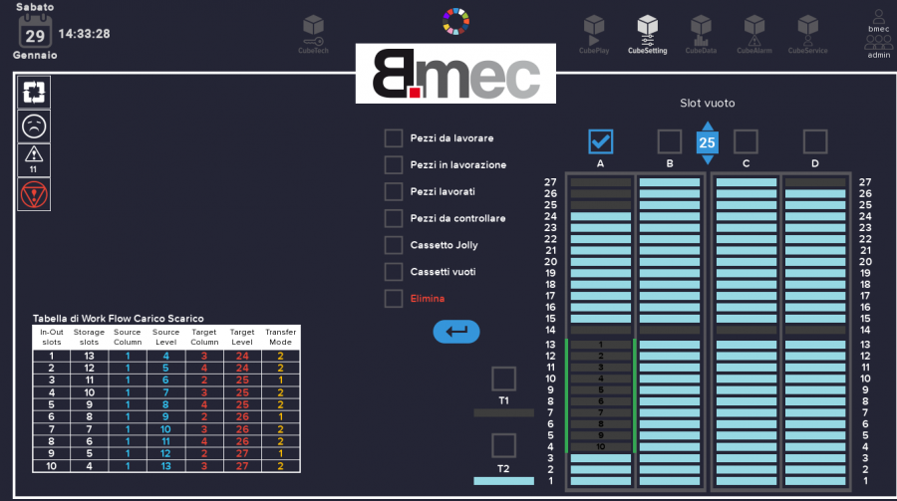The height and width of the screenshot is (501, 897).
Task: Click the Slot vuoto value field 25
Action: [x=707, y=142]
